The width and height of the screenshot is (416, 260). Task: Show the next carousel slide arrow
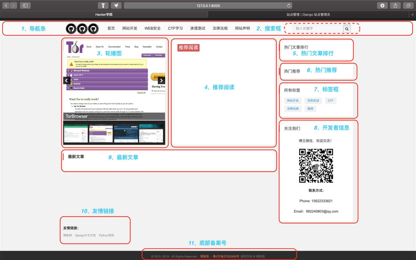coord(161,81)
